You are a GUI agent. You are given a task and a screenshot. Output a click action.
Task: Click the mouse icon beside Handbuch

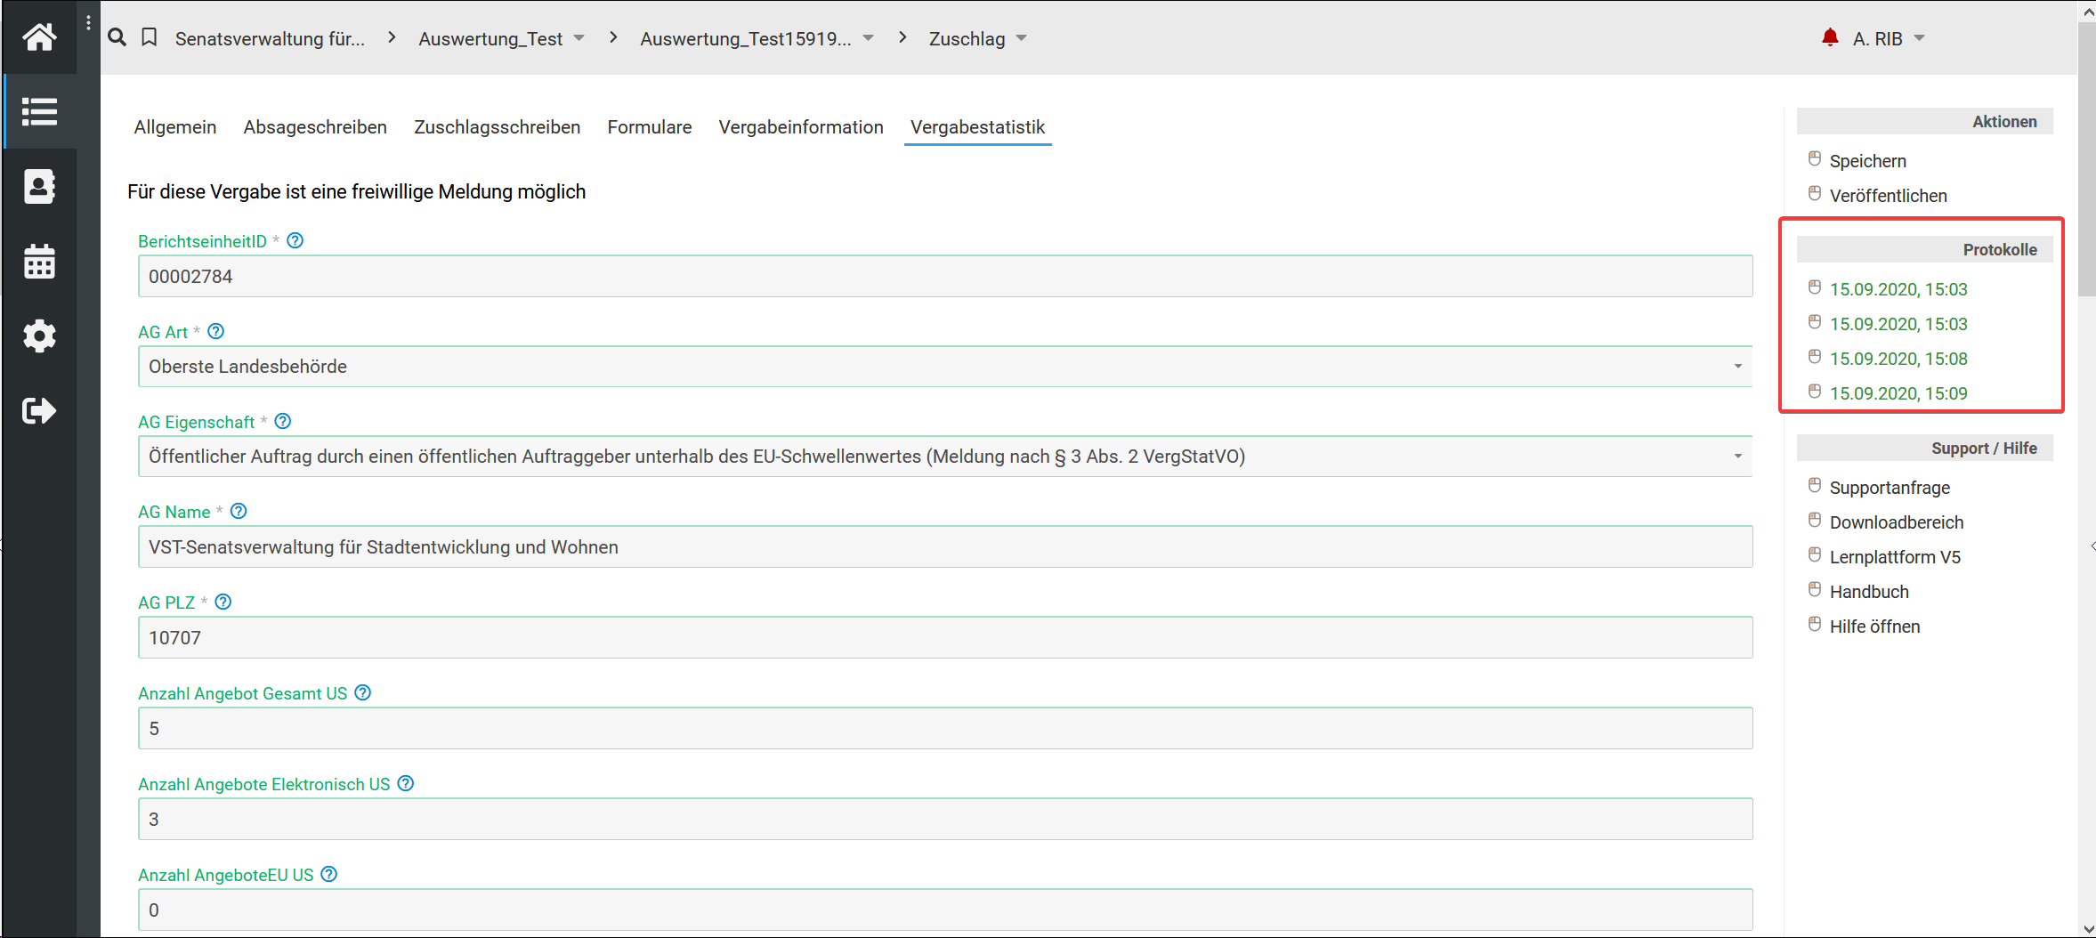(1815, 589)
